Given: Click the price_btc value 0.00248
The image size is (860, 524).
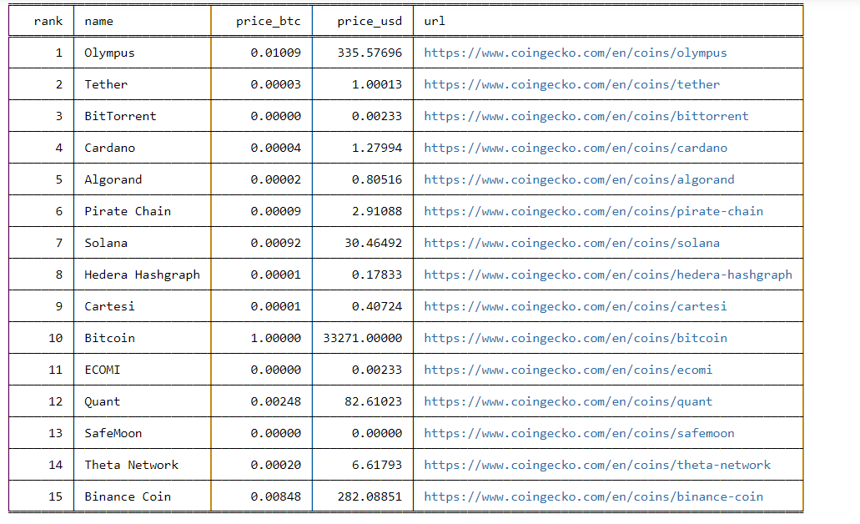Looking at the screenshot, I should tap(275, 401).
